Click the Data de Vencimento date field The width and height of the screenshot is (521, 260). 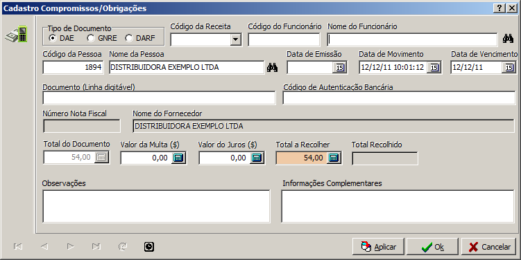point(477,67)
